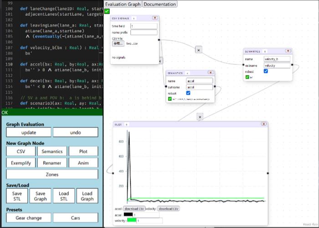Open the Evaluation Graph tab

(123, 4)
